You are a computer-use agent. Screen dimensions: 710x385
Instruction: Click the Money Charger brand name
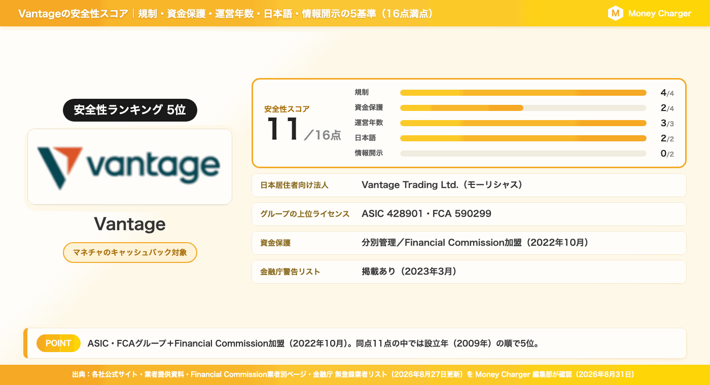pyautogui.click(x=660, y=14)
